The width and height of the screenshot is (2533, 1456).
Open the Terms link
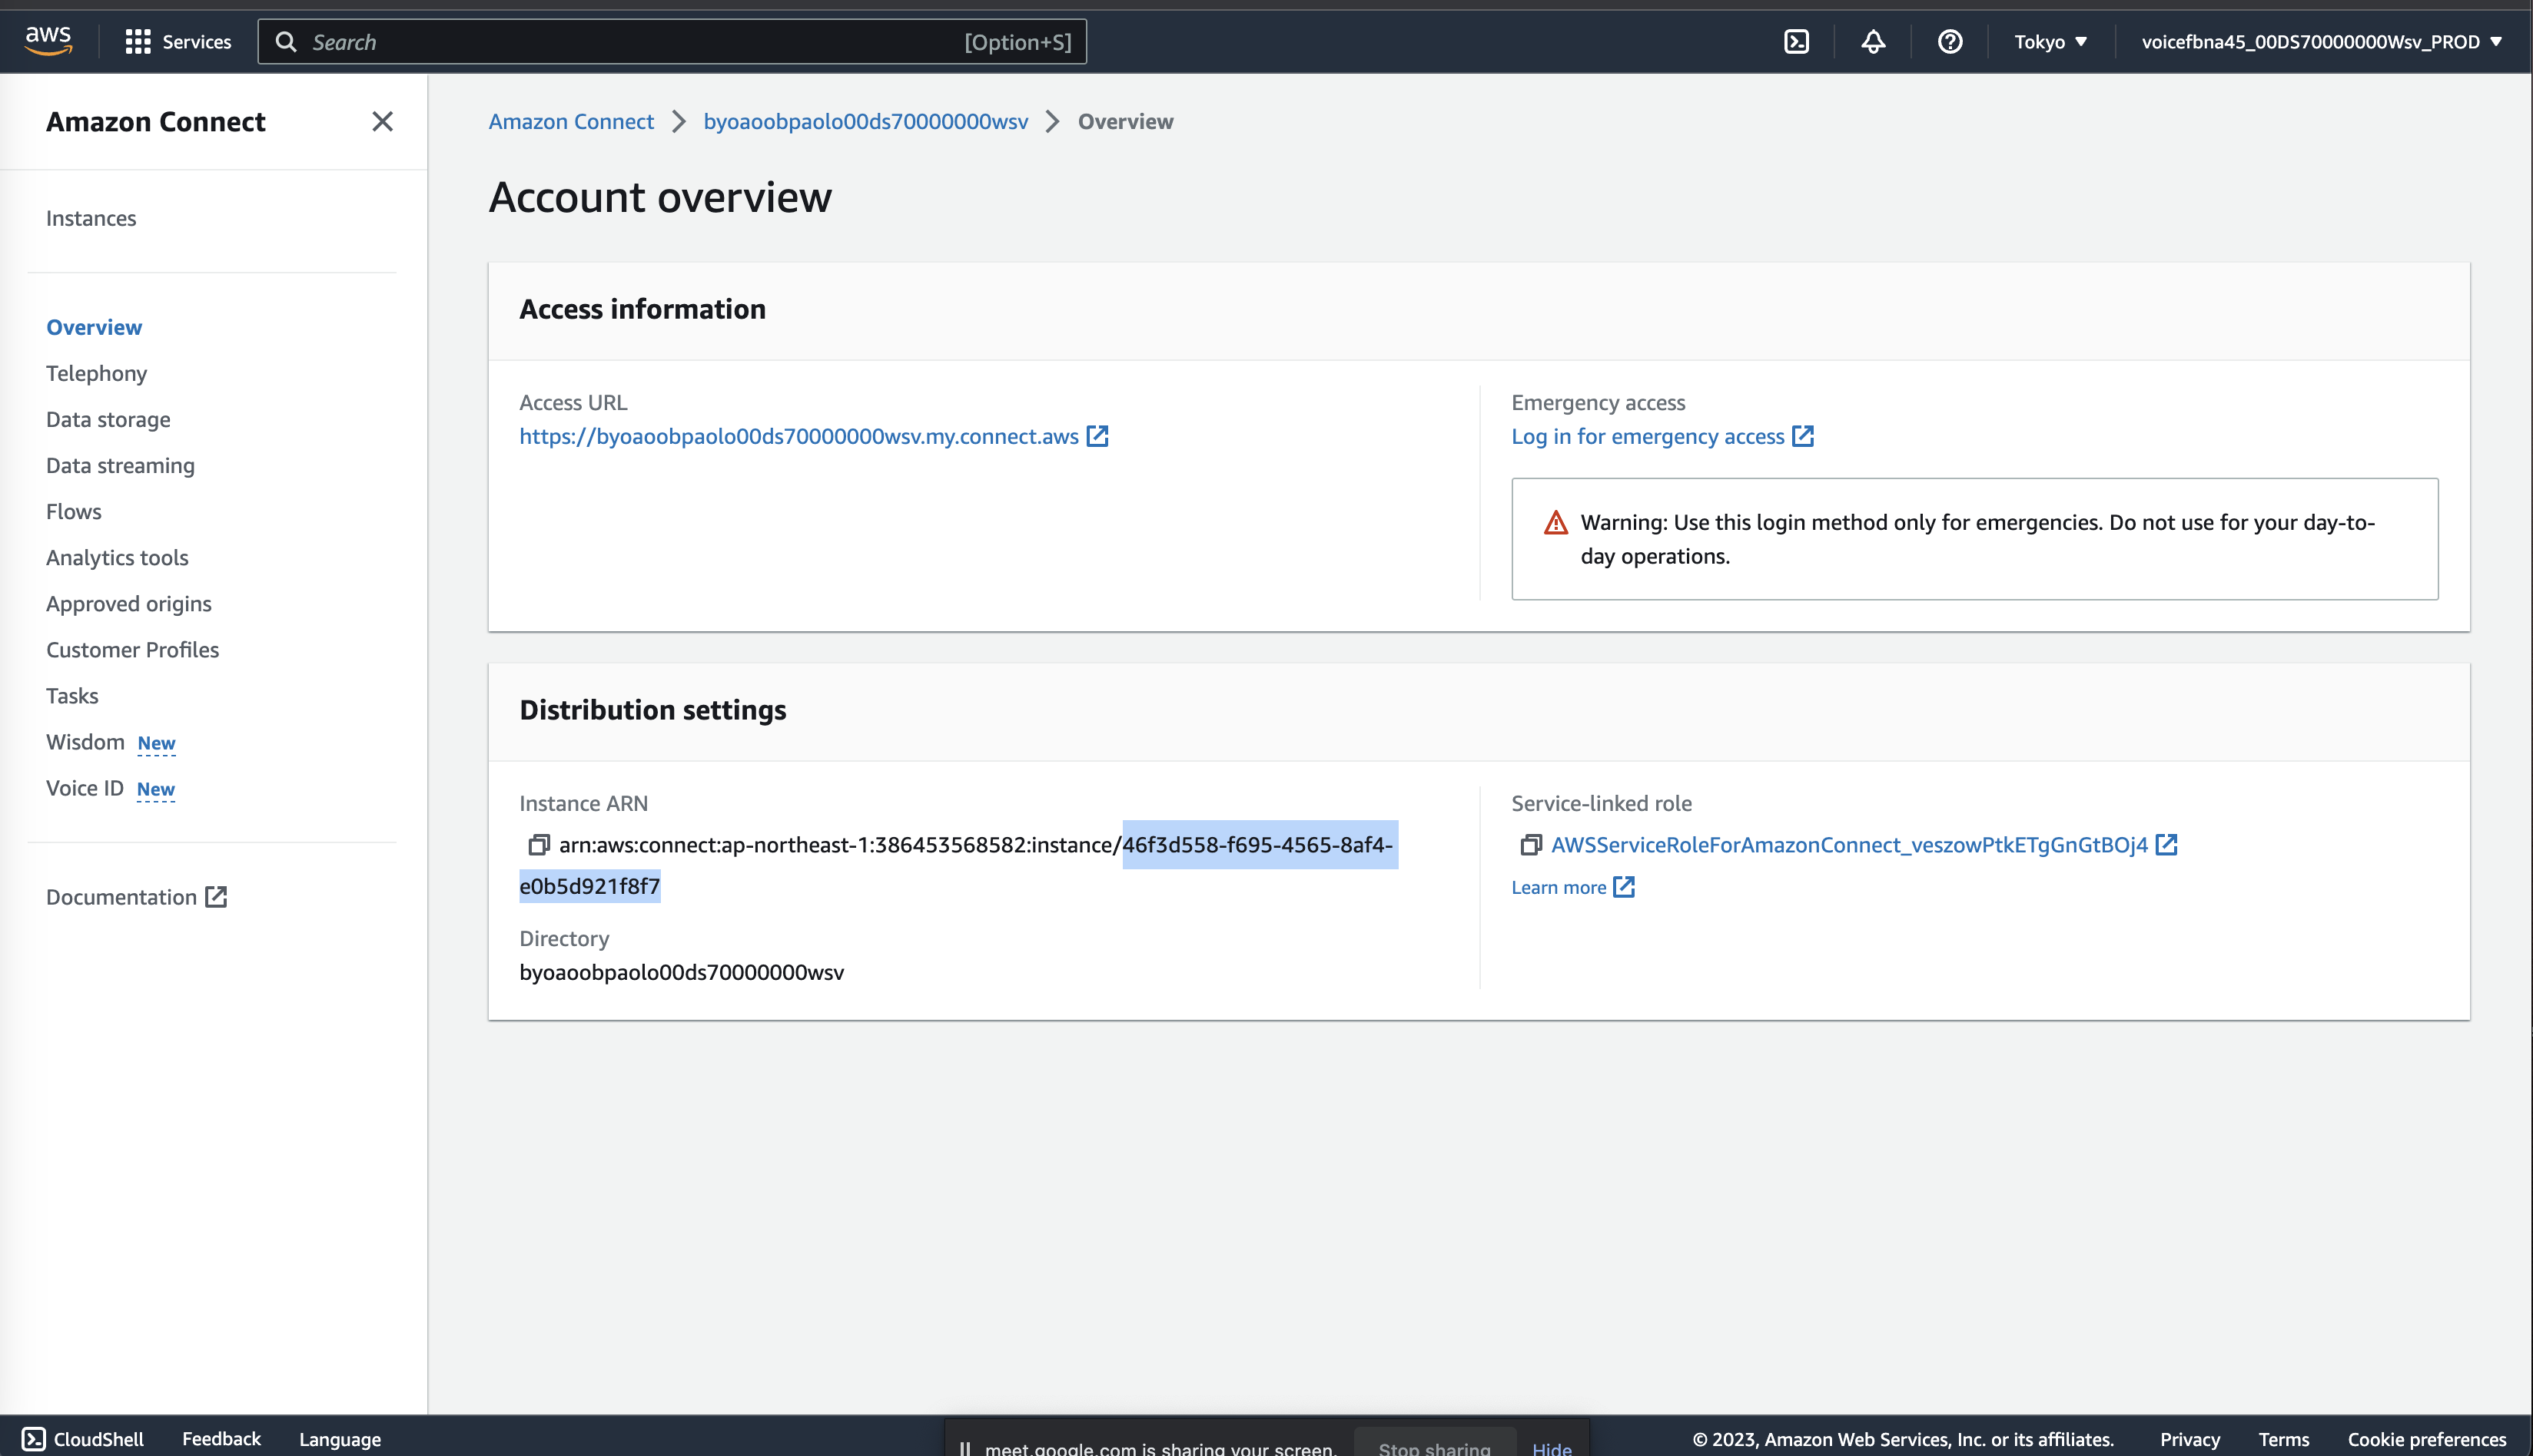[2284, 1439]
